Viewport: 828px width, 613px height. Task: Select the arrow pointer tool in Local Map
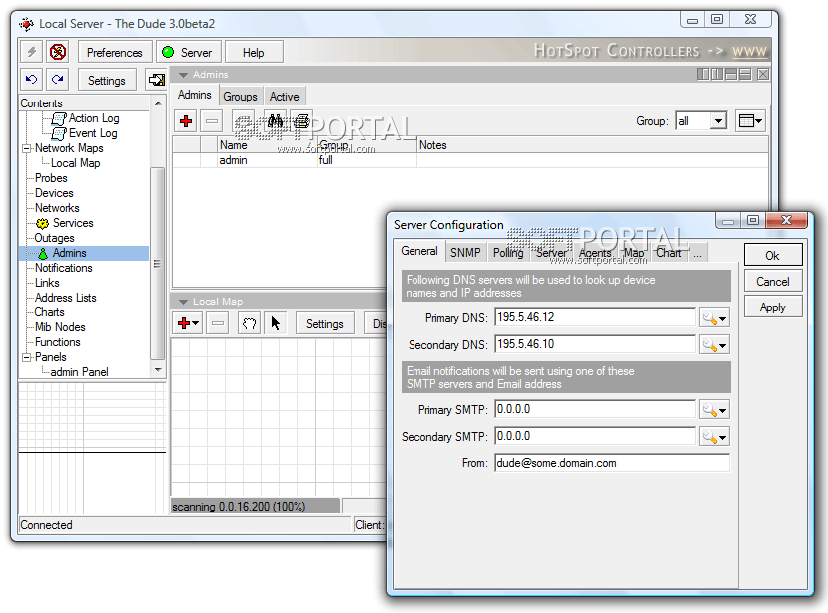tap(276, 323)
